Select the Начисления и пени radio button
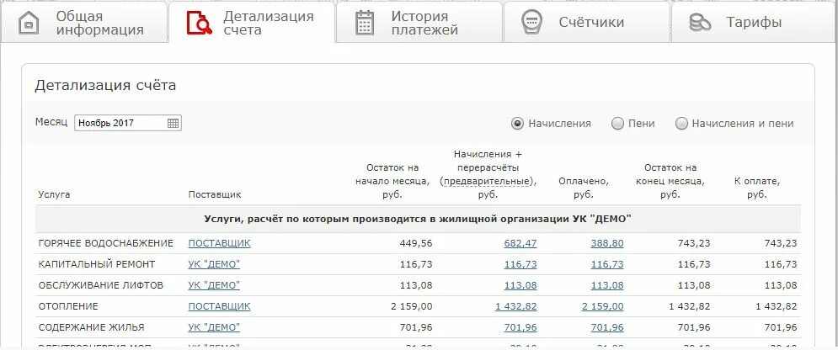This screenshot has width=838, height=350. (681, 124)
